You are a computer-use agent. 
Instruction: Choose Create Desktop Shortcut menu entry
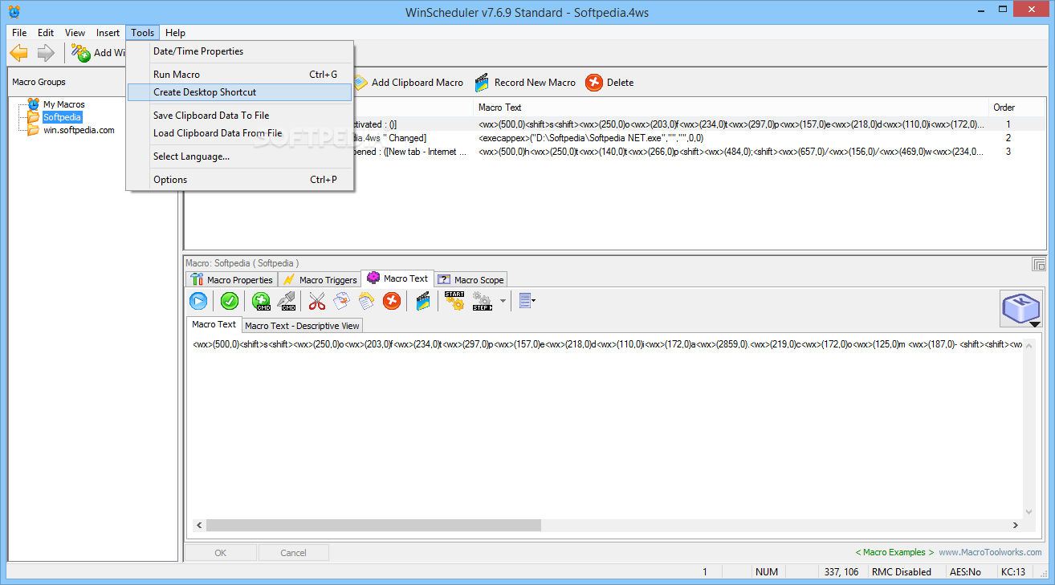239,92
